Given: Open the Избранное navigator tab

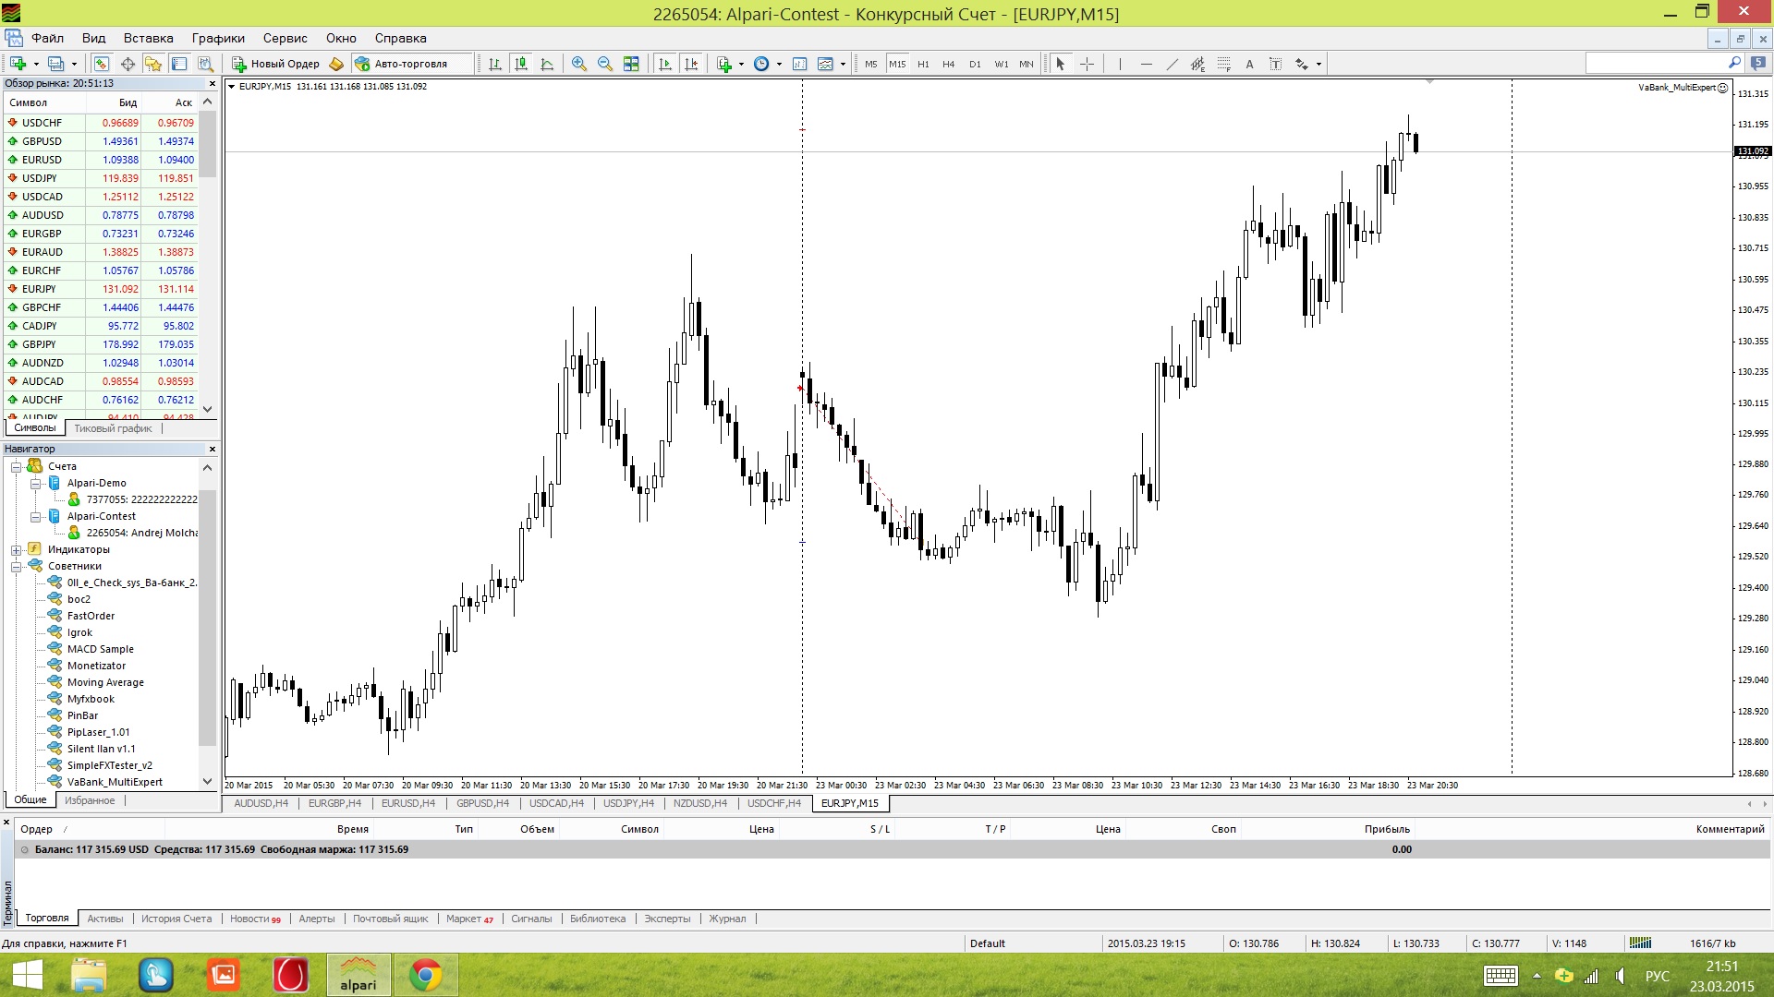Looking at the screenshot, I should point(90,800).
